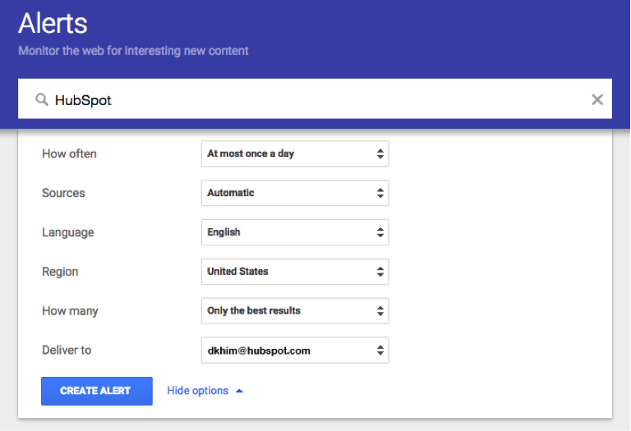Image resolution: width=631 pixels, height=431 pixels.
Task: Expand the 'English' language dropdown
Action: (x=288, y=232)
